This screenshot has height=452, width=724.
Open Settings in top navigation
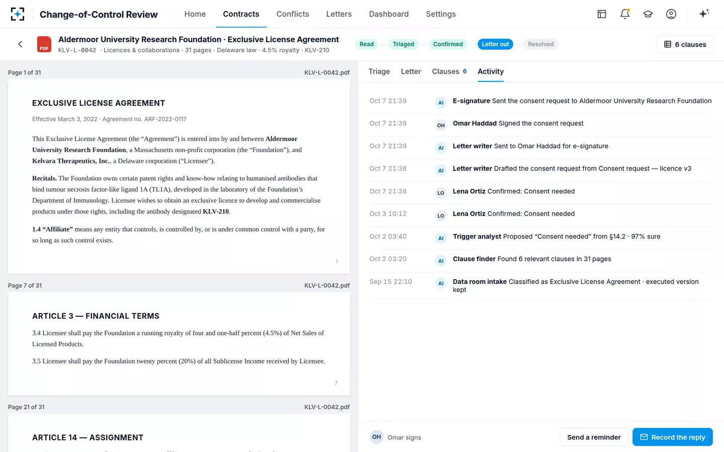click(441, 14)
